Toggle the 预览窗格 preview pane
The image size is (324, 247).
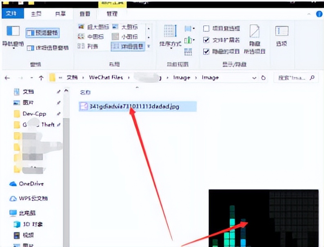click(42, 33)
